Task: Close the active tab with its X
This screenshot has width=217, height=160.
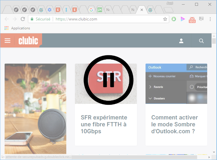Action: click(x=142, y=10)
